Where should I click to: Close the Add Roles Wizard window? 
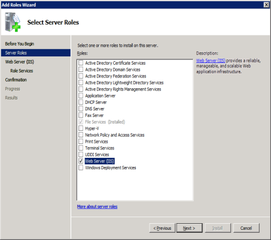(x=266, y=5)
